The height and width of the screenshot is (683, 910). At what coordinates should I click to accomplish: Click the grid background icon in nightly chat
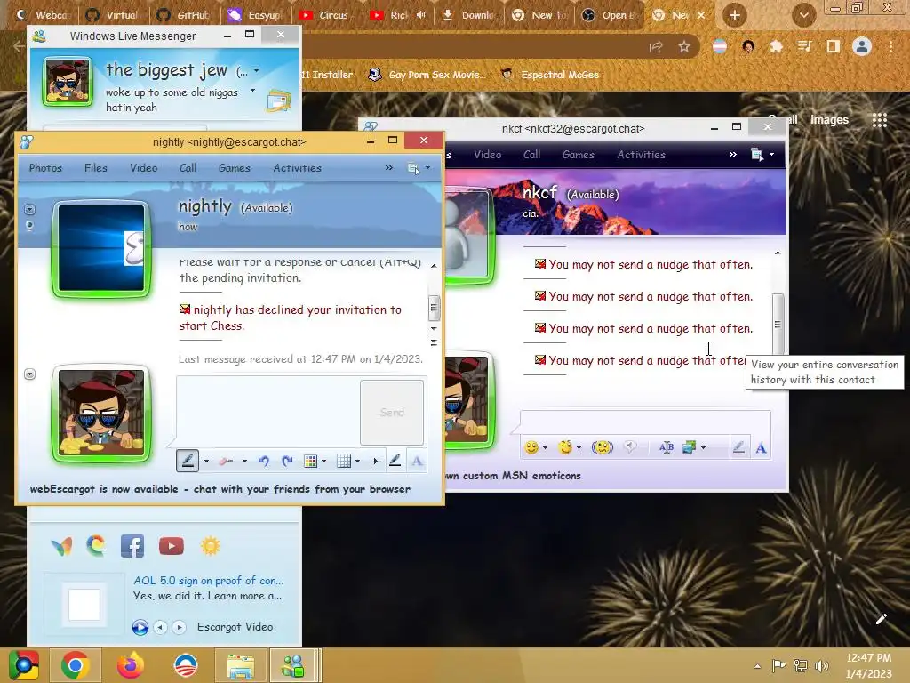coord(344,462)
